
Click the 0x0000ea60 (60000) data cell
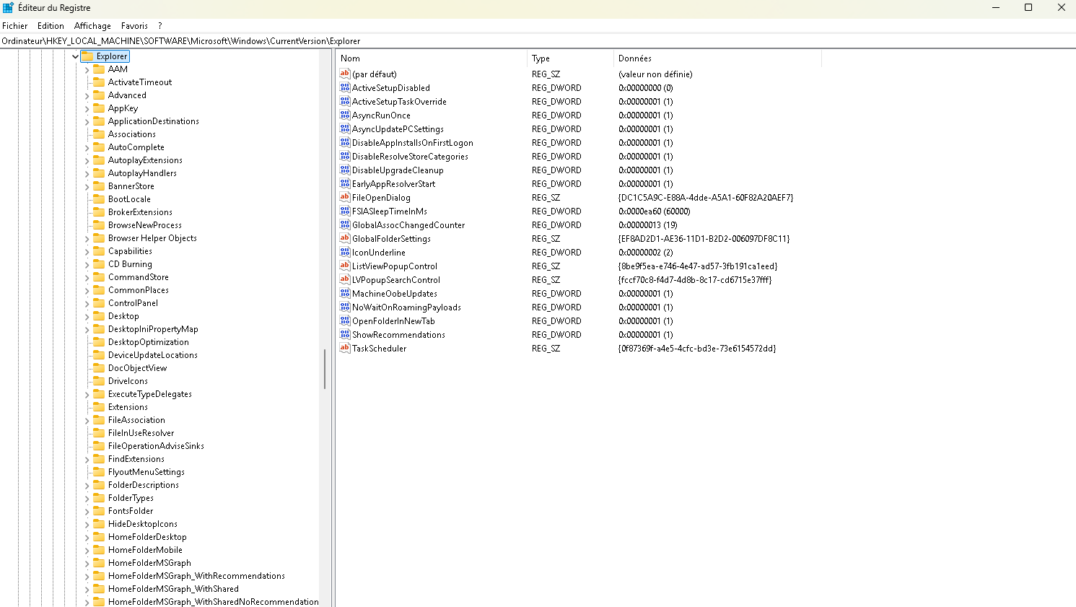655,211
